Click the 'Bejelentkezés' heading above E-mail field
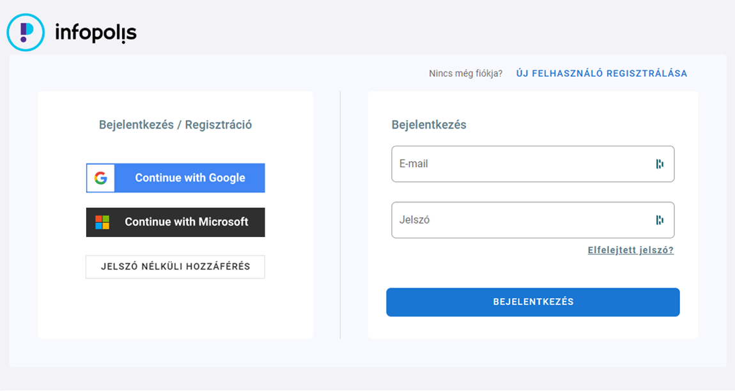Screen dimensions: 735x391 coord(429,125)
